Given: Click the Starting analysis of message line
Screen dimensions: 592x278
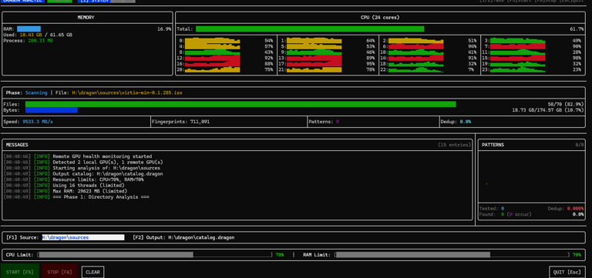Looking at the screenshot, I should [x=106, y=168].
